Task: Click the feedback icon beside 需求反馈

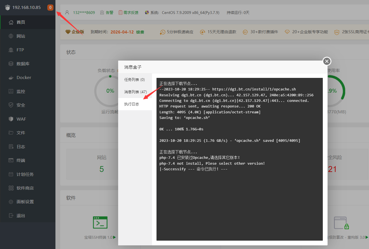Action: [x=120, y=12]
